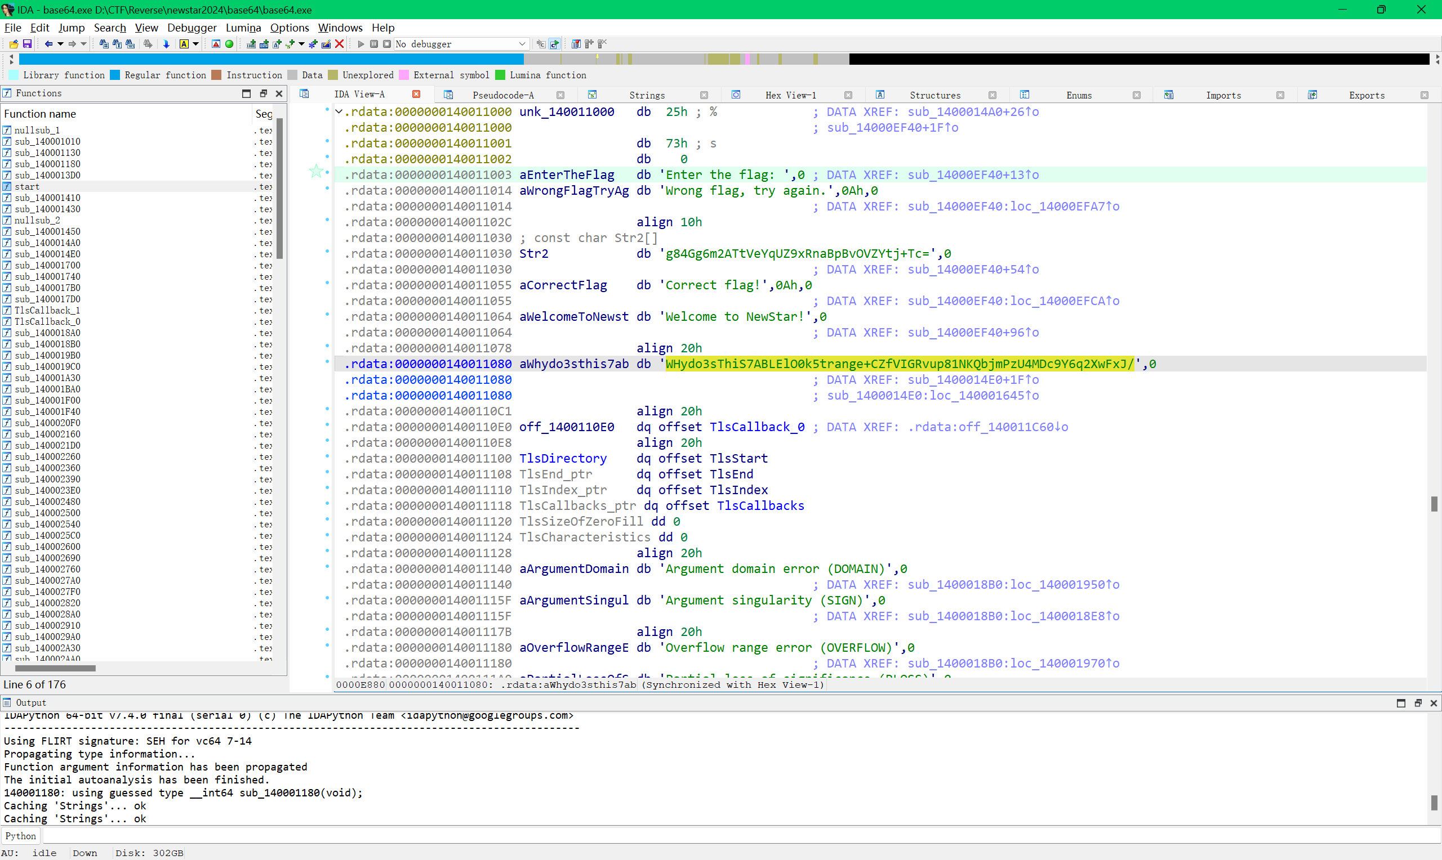Maximize the Functions panel

click(x=246, y=93)
